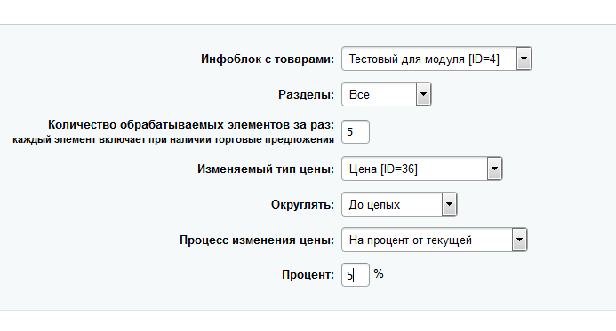The width and height of the screenshot is (616, 331).
Task: Click the arrow beside На процент от текущей
Action: (x=519, y=240)
